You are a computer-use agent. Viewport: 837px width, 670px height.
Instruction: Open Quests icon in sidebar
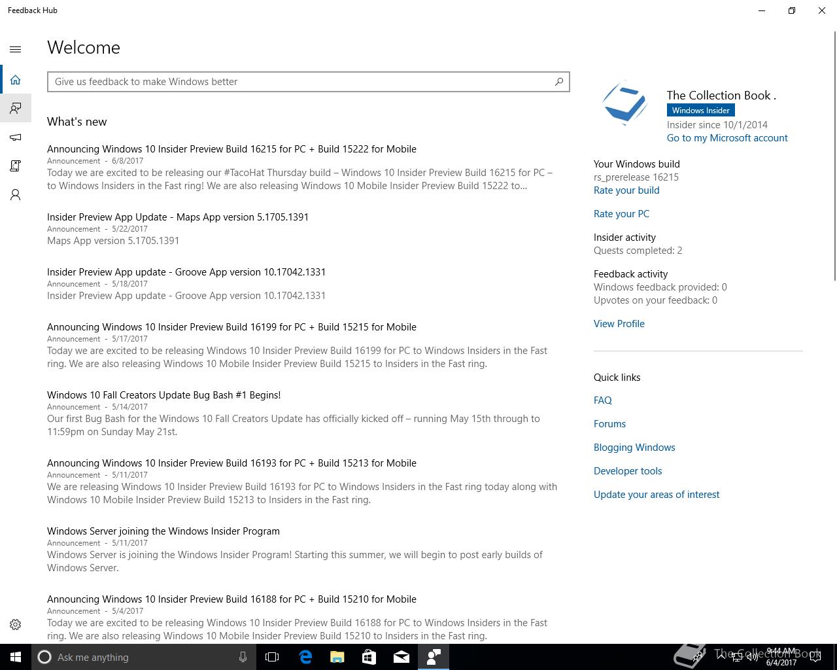point(16,166)
